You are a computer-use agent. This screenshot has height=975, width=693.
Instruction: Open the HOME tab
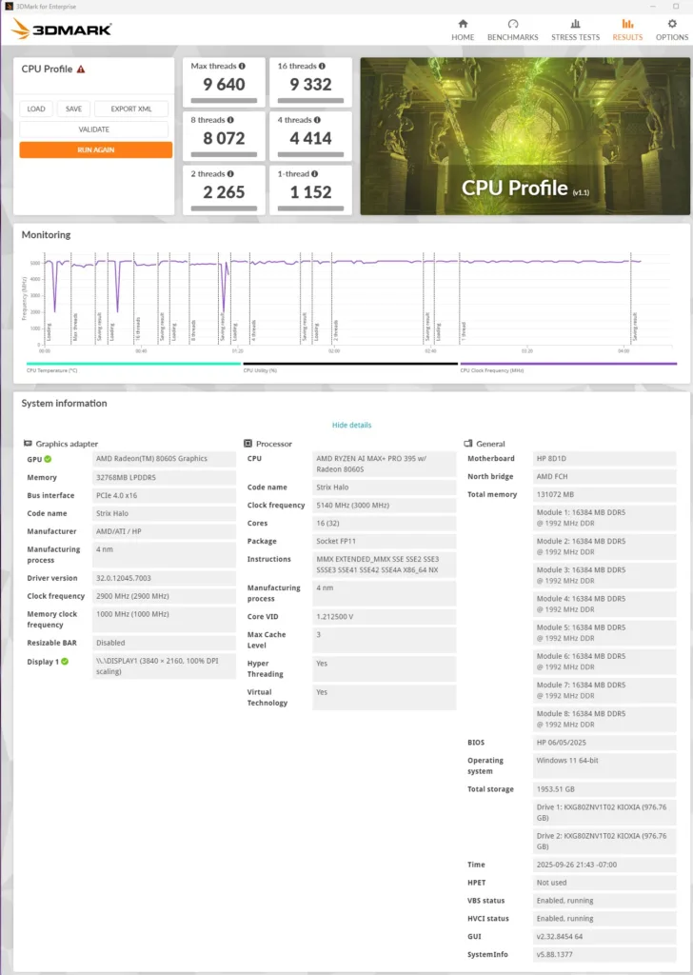coord(463,30)
